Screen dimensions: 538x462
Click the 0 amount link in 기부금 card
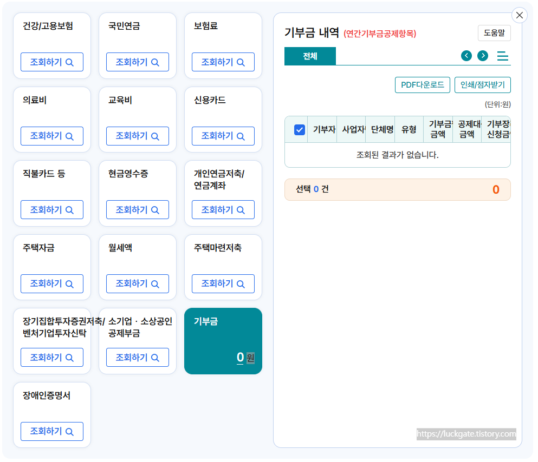pyautogui.click(x=240, y=357)
